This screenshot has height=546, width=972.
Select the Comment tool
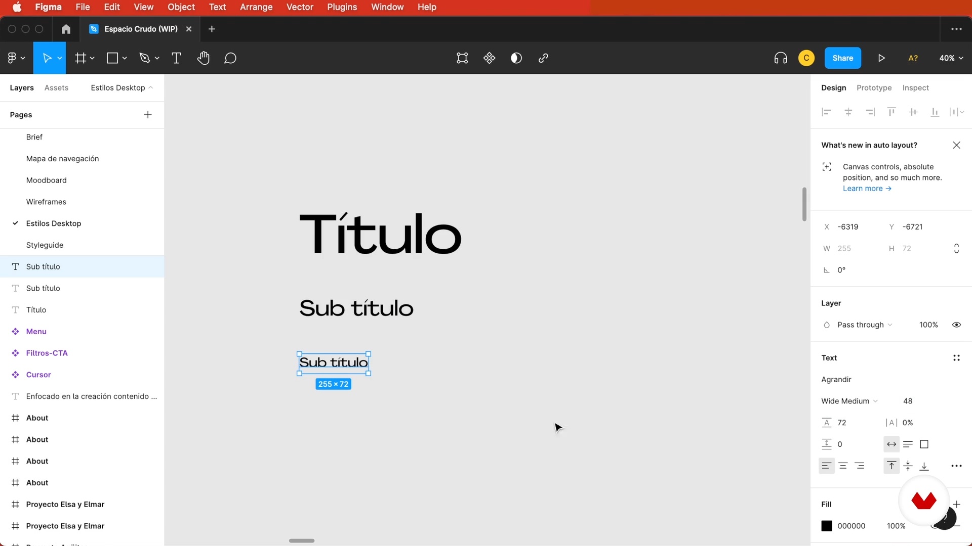(x=230, y=58)
